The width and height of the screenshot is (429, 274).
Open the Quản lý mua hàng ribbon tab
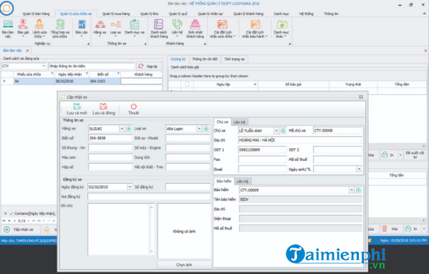tap(116, 14)
